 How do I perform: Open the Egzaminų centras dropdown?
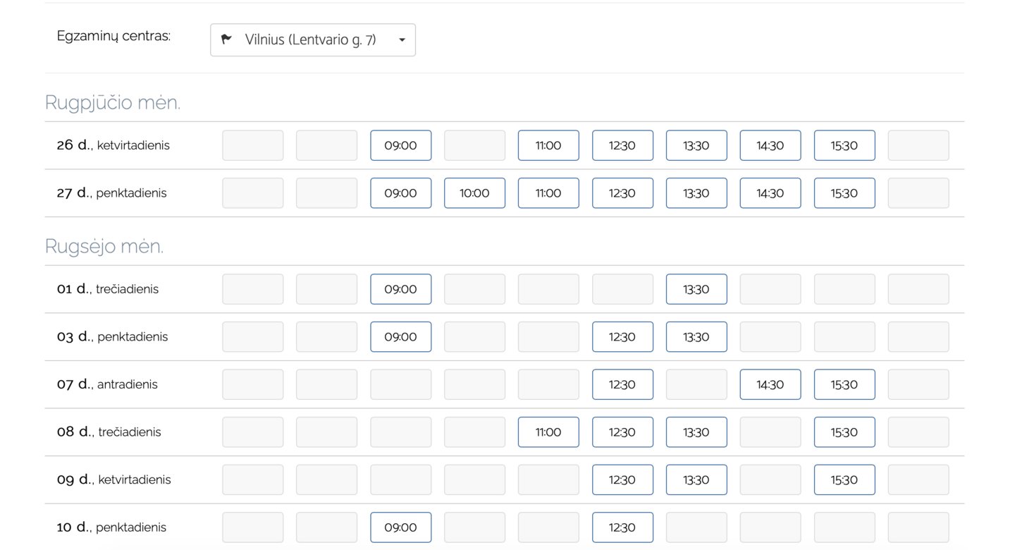[x=312, y=40]
